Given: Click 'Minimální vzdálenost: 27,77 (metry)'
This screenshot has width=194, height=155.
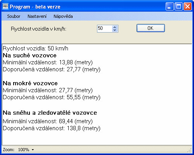Looking at the screenshot, I should click(x=48, y=90).
